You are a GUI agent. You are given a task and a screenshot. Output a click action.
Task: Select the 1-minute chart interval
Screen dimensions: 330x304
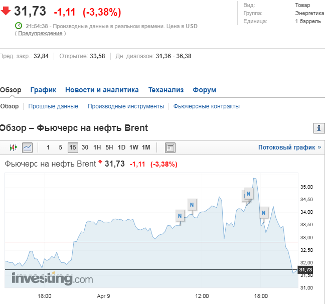tap(48, 147)
